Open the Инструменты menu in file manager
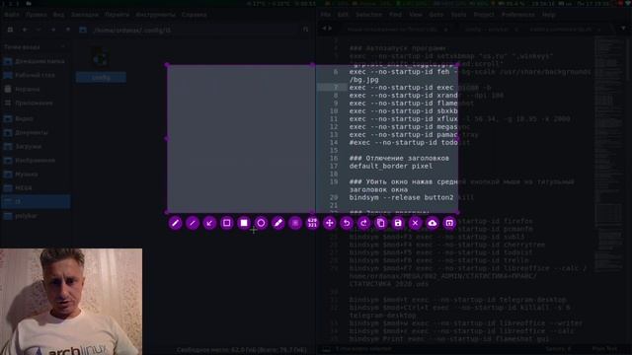 [x=155, y=15]
